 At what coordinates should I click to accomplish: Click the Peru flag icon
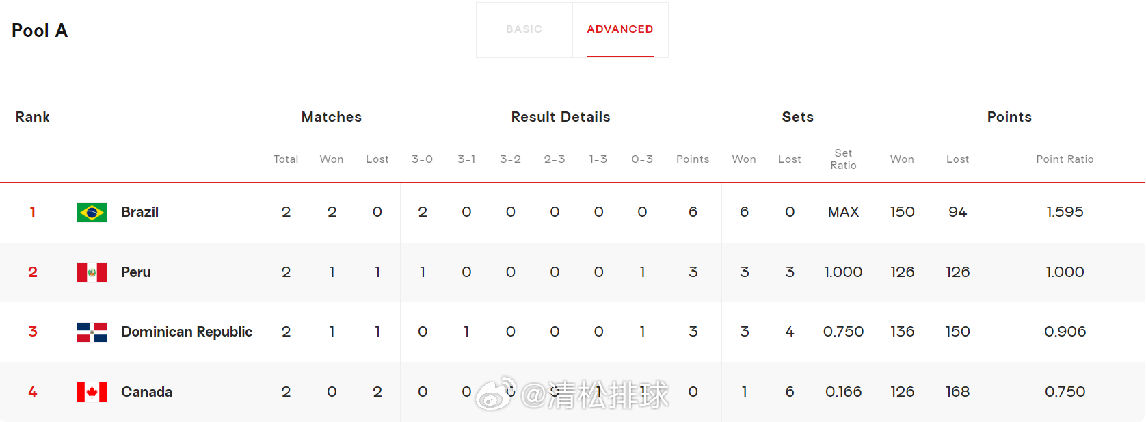[x=92, y=272]
